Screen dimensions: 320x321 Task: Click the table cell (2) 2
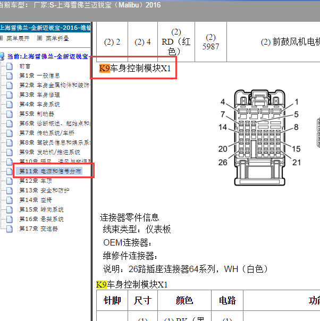[112, 42]
